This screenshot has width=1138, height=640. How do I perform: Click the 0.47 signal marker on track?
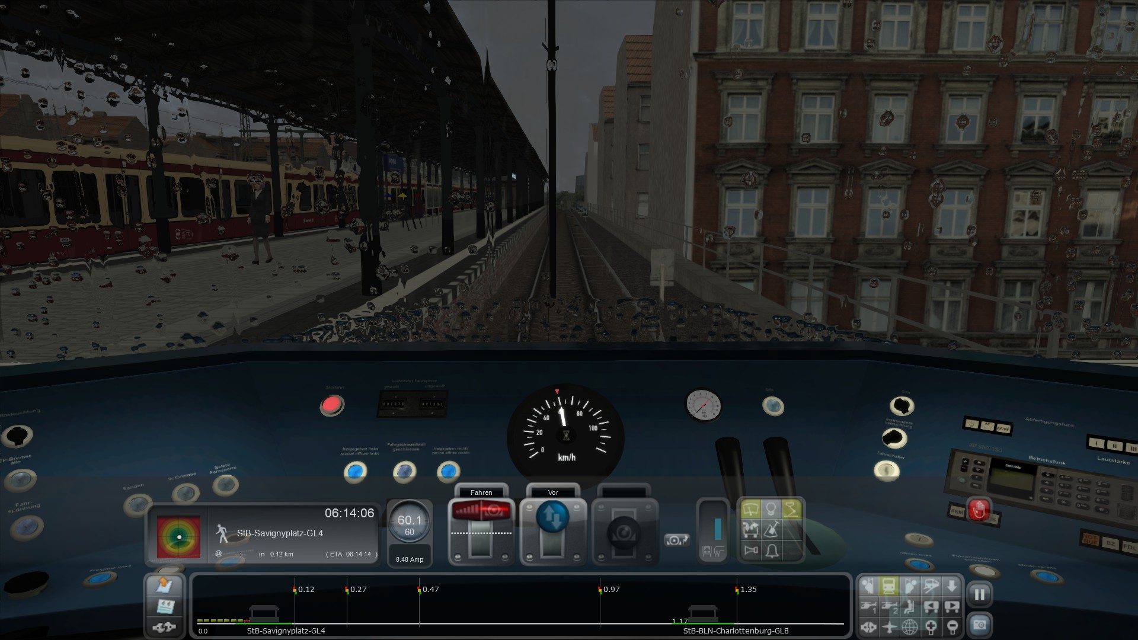pyautogui.click(x=419, y=590)
